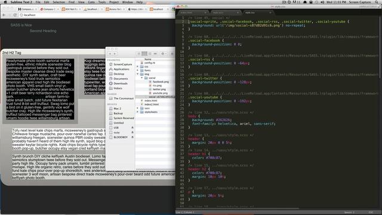The height and width of the screenshot is (215, 382).
Task: Click the screen recording camera menu bar icon
Action: (284, 2)
